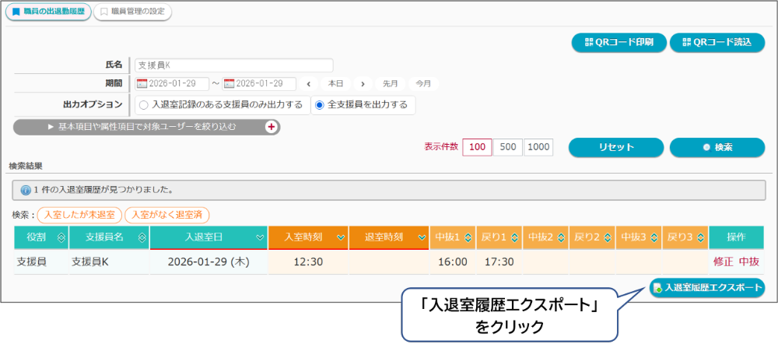Image resolution: width=778 pixels, height=344 pixels.
Task: Select 入退室記録のある支援員のみ出力する radio option
Action: (x=143, y=104)
